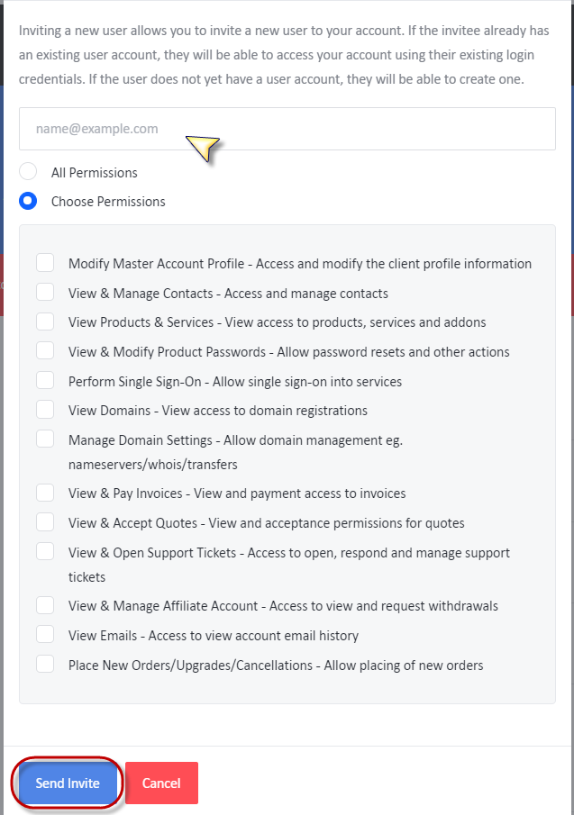Tick View Products & Services checkbox

click(45, 321)
